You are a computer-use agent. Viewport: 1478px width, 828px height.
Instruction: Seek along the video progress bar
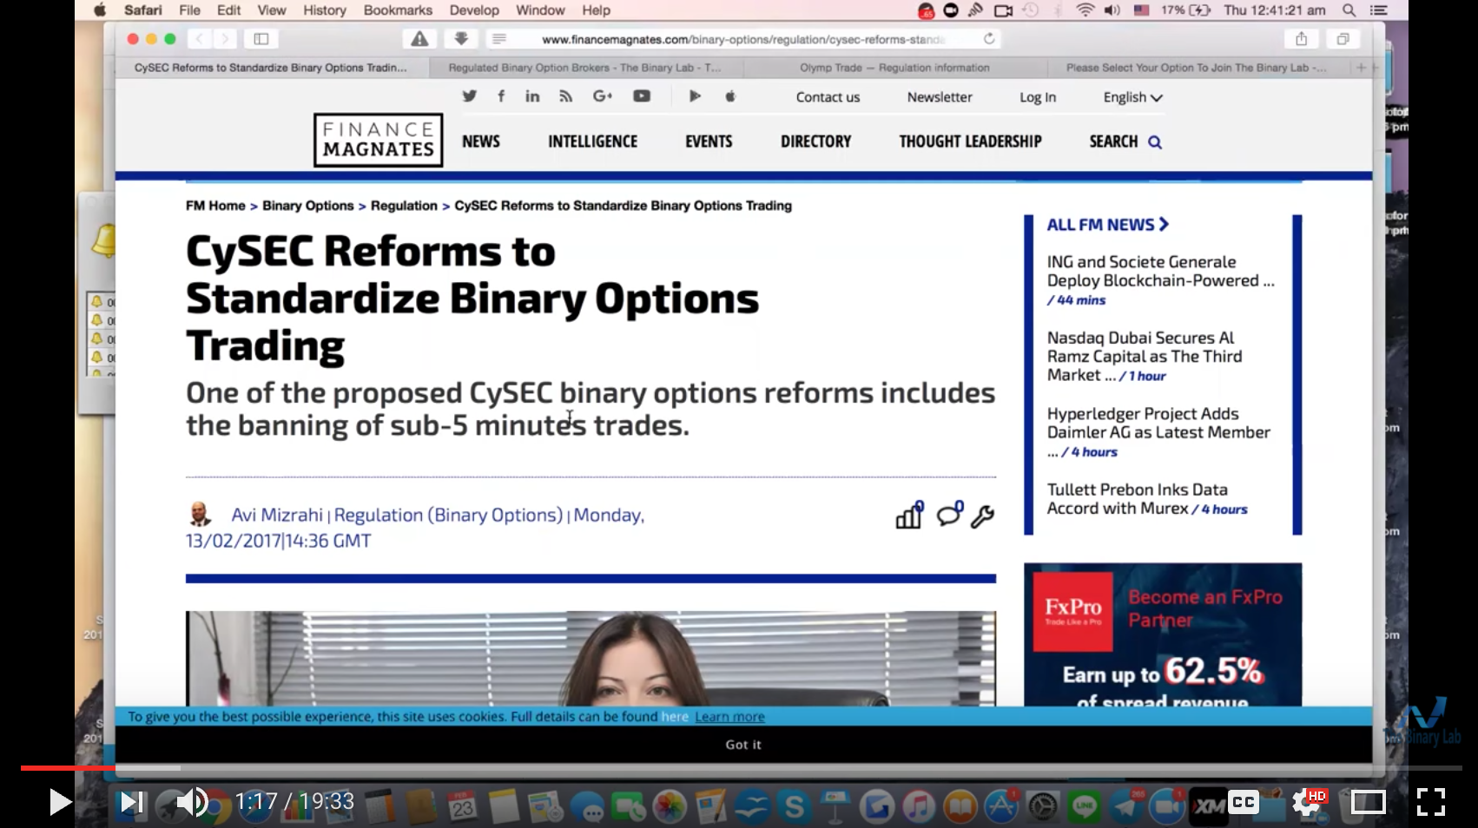742,767
